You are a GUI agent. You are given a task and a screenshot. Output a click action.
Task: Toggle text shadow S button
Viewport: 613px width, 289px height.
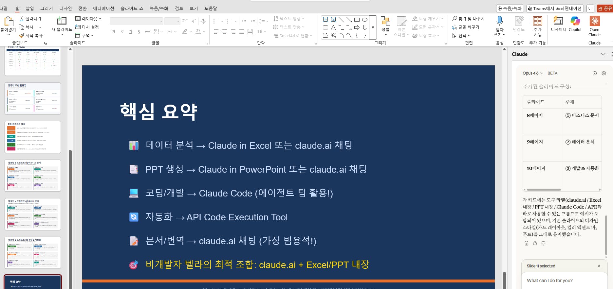pyautogui.click(x=139, y=31)
